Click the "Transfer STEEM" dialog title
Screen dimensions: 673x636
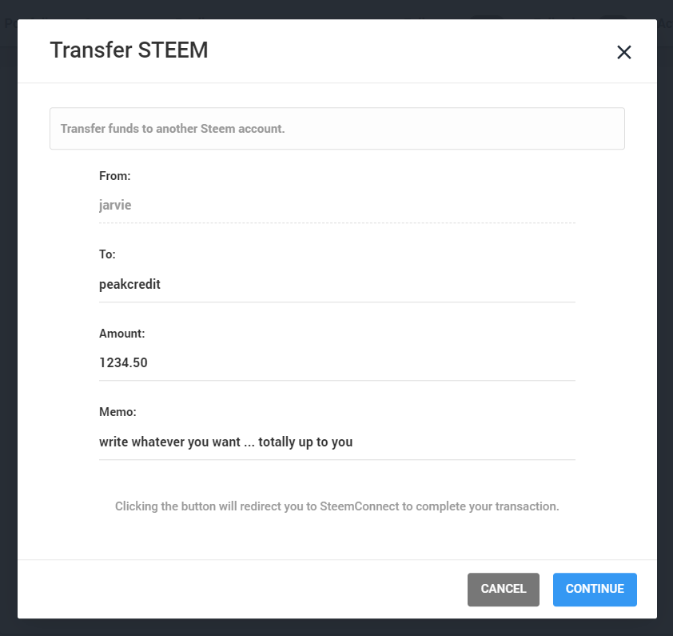[x=129, y=50]
